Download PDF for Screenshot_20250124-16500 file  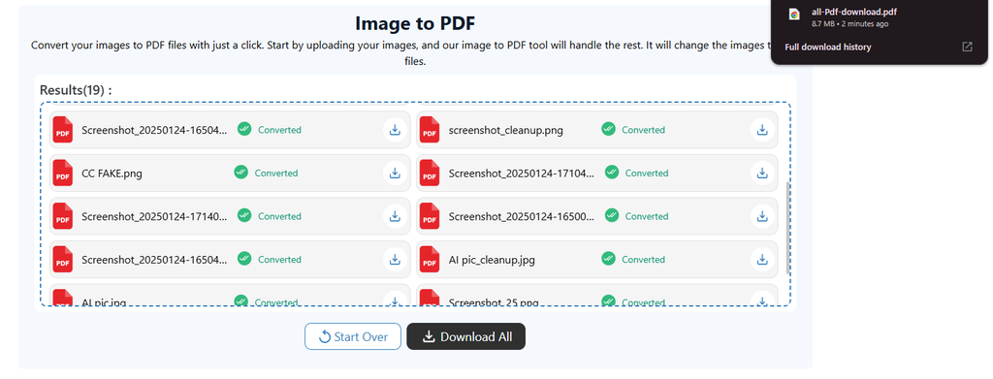click(762, 216)
